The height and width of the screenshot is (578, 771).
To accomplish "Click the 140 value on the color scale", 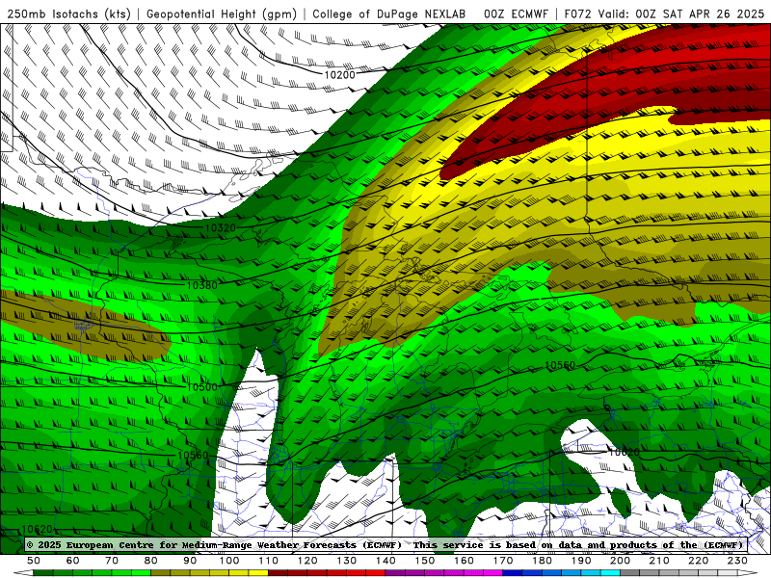I will coord(385,561).
